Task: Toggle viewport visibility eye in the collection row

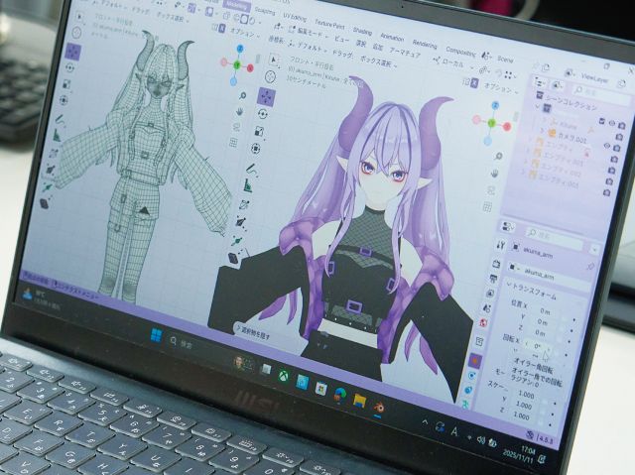Action: coord(613,123)
